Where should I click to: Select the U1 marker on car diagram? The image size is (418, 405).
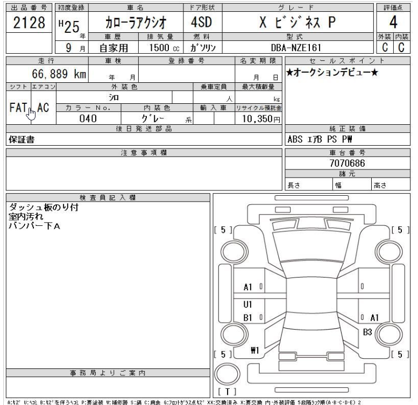pos(247,303)
